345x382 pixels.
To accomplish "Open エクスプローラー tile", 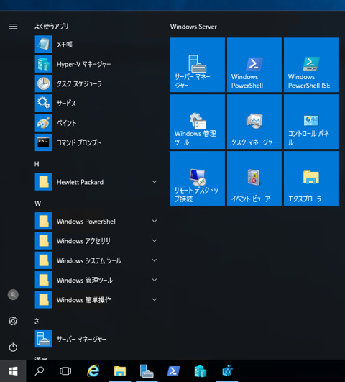I will [x=311, y=178].
